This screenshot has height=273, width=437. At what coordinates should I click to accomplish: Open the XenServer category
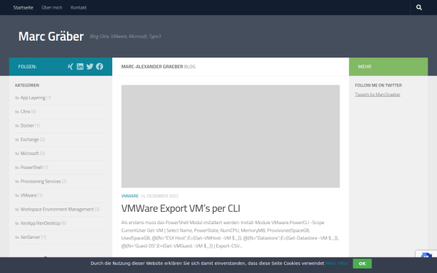click(30, 237)
